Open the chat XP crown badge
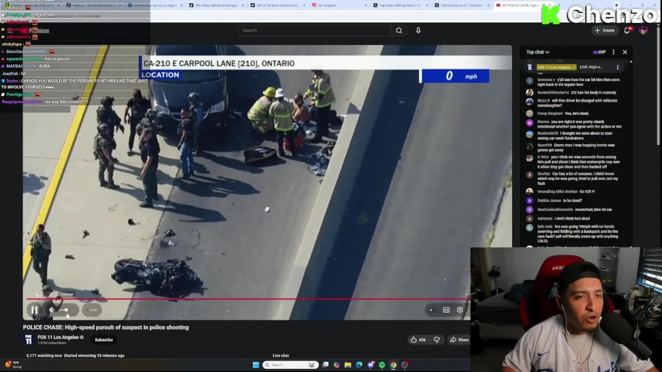The image size is (662, 372). click(x=599, y=52)
